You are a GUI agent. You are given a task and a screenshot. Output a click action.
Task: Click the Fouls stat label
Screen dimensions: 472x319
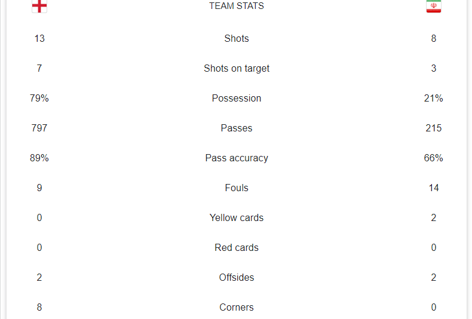point(237,188)
